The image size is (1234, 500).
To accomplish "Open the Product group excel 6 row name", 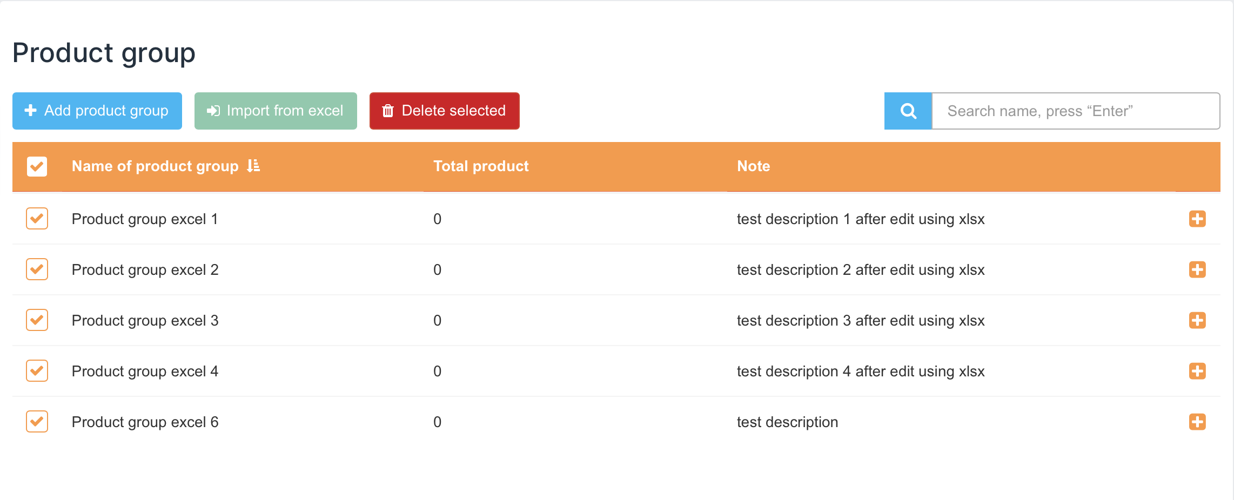I will click(x=145, y=422).
